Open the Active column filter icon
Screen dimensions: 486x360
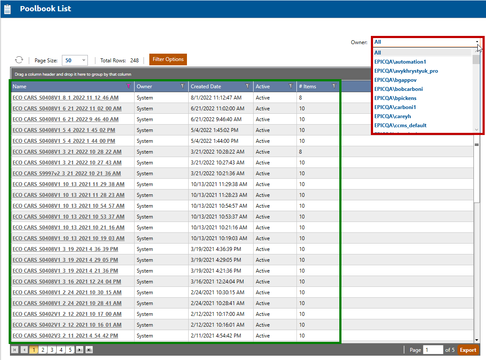point(290,87)
